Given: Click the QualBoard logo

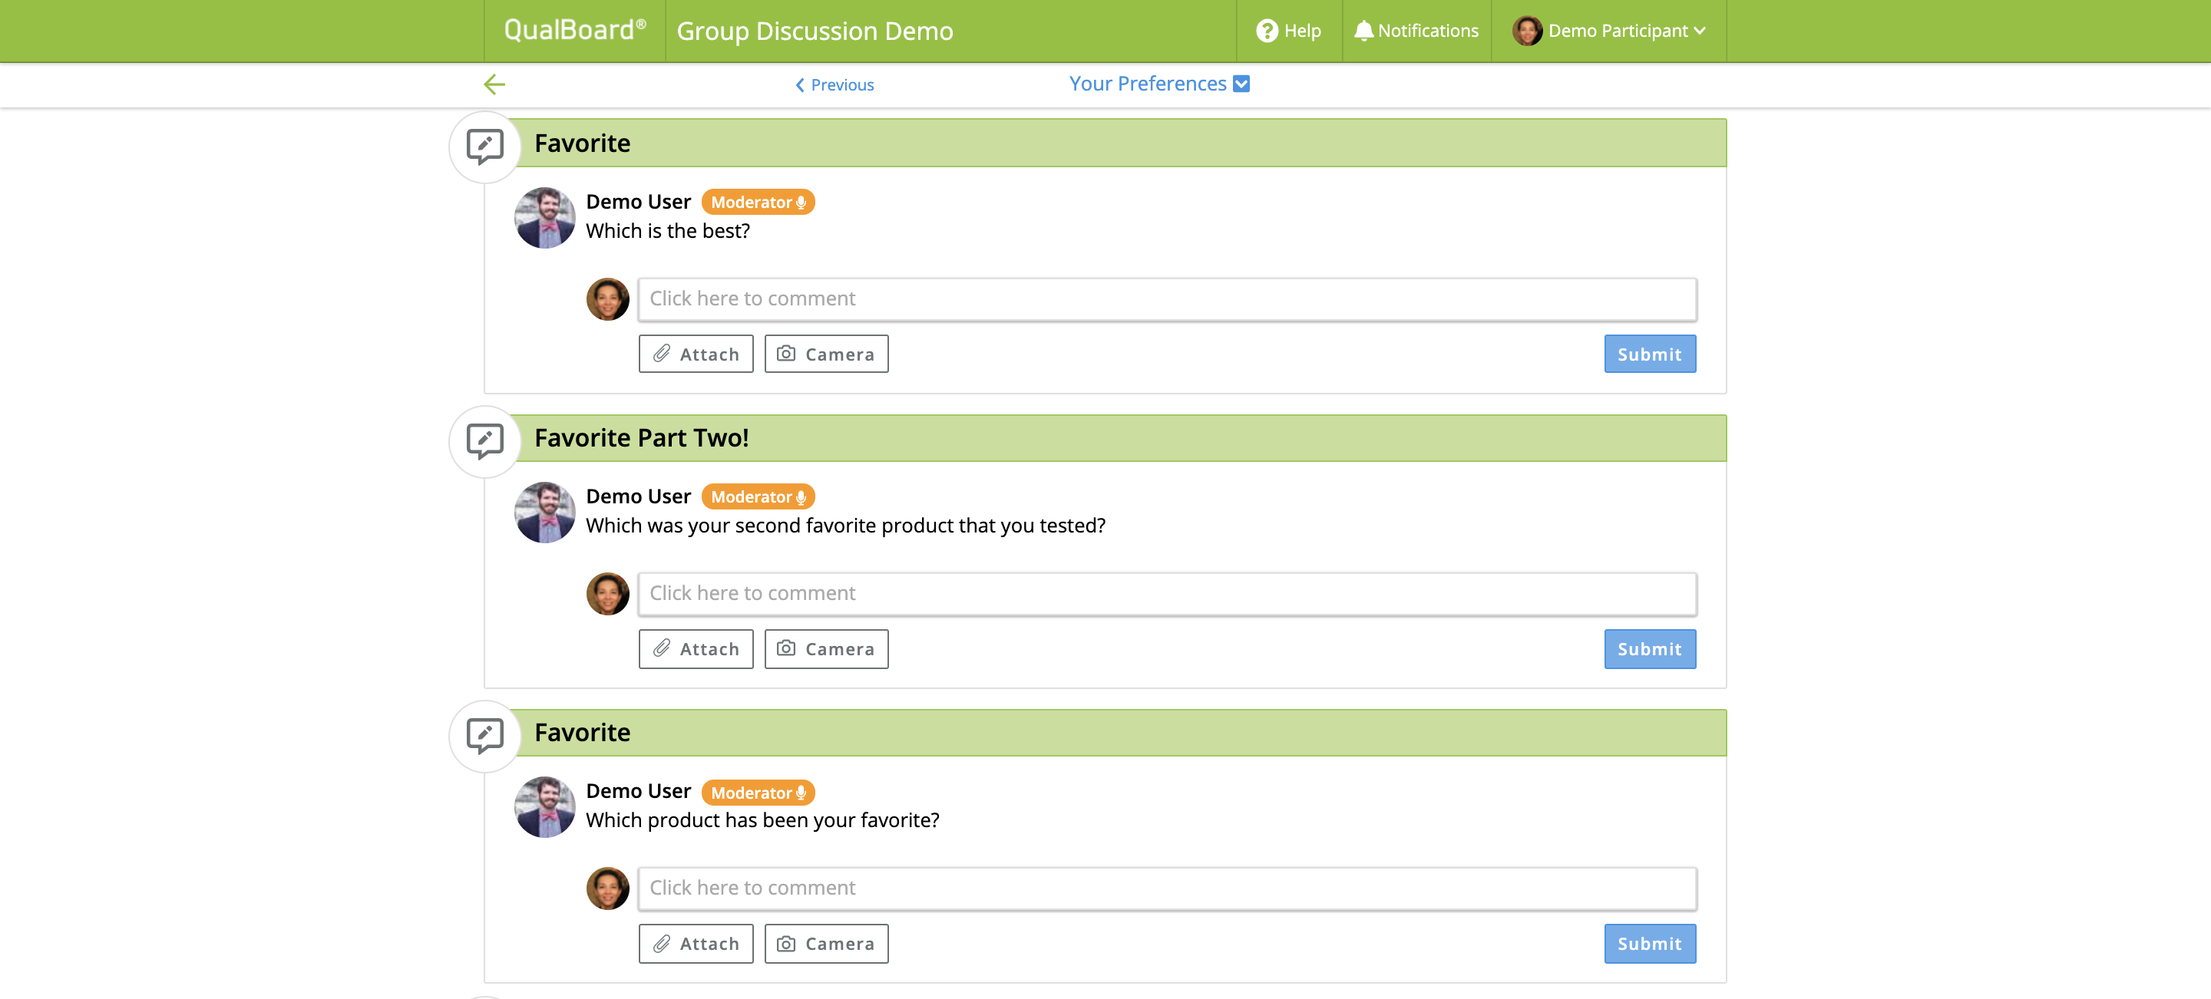Looking at the screenshot, I should [574, 31].
